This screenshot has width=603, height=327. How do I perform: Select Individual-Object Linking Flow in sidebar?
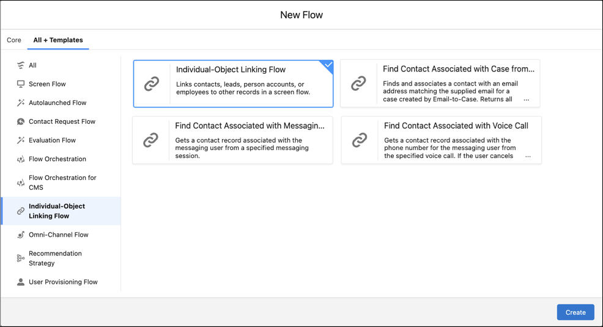pyautogui.click(x=57, y=211)
